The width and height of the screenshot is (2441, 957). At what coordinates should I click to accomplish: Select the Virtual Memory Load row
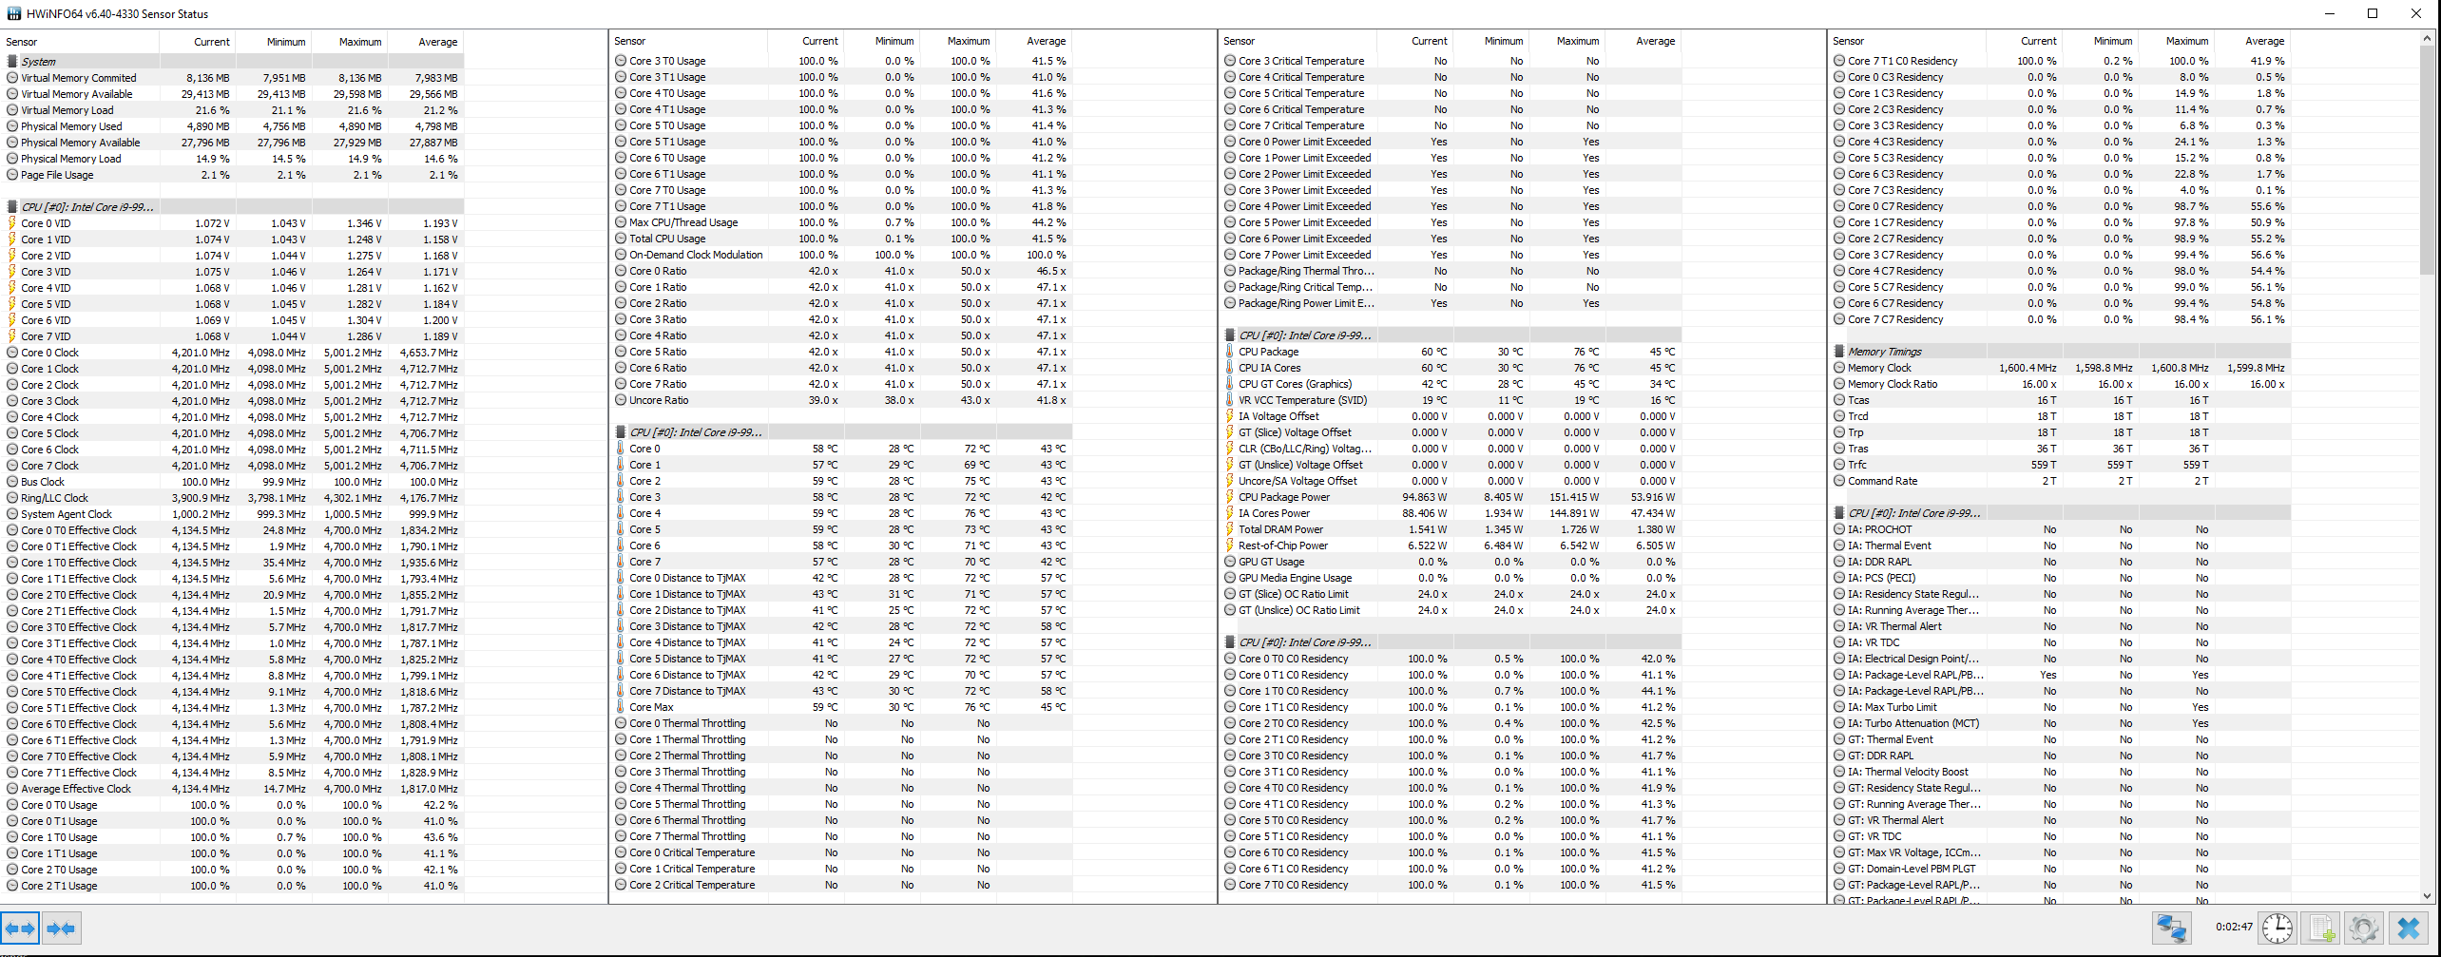pyautogui.click(x=233, y=110)
